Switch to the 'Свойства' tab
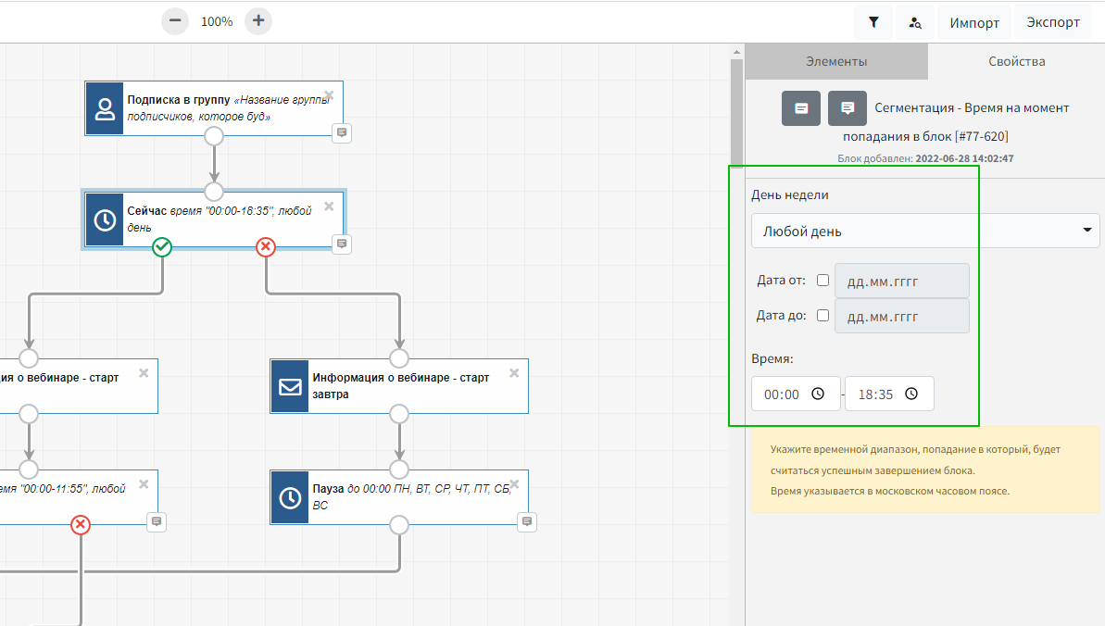Image resolution: width=1105 pixels, height=626 pixels. pos(1016,62)
